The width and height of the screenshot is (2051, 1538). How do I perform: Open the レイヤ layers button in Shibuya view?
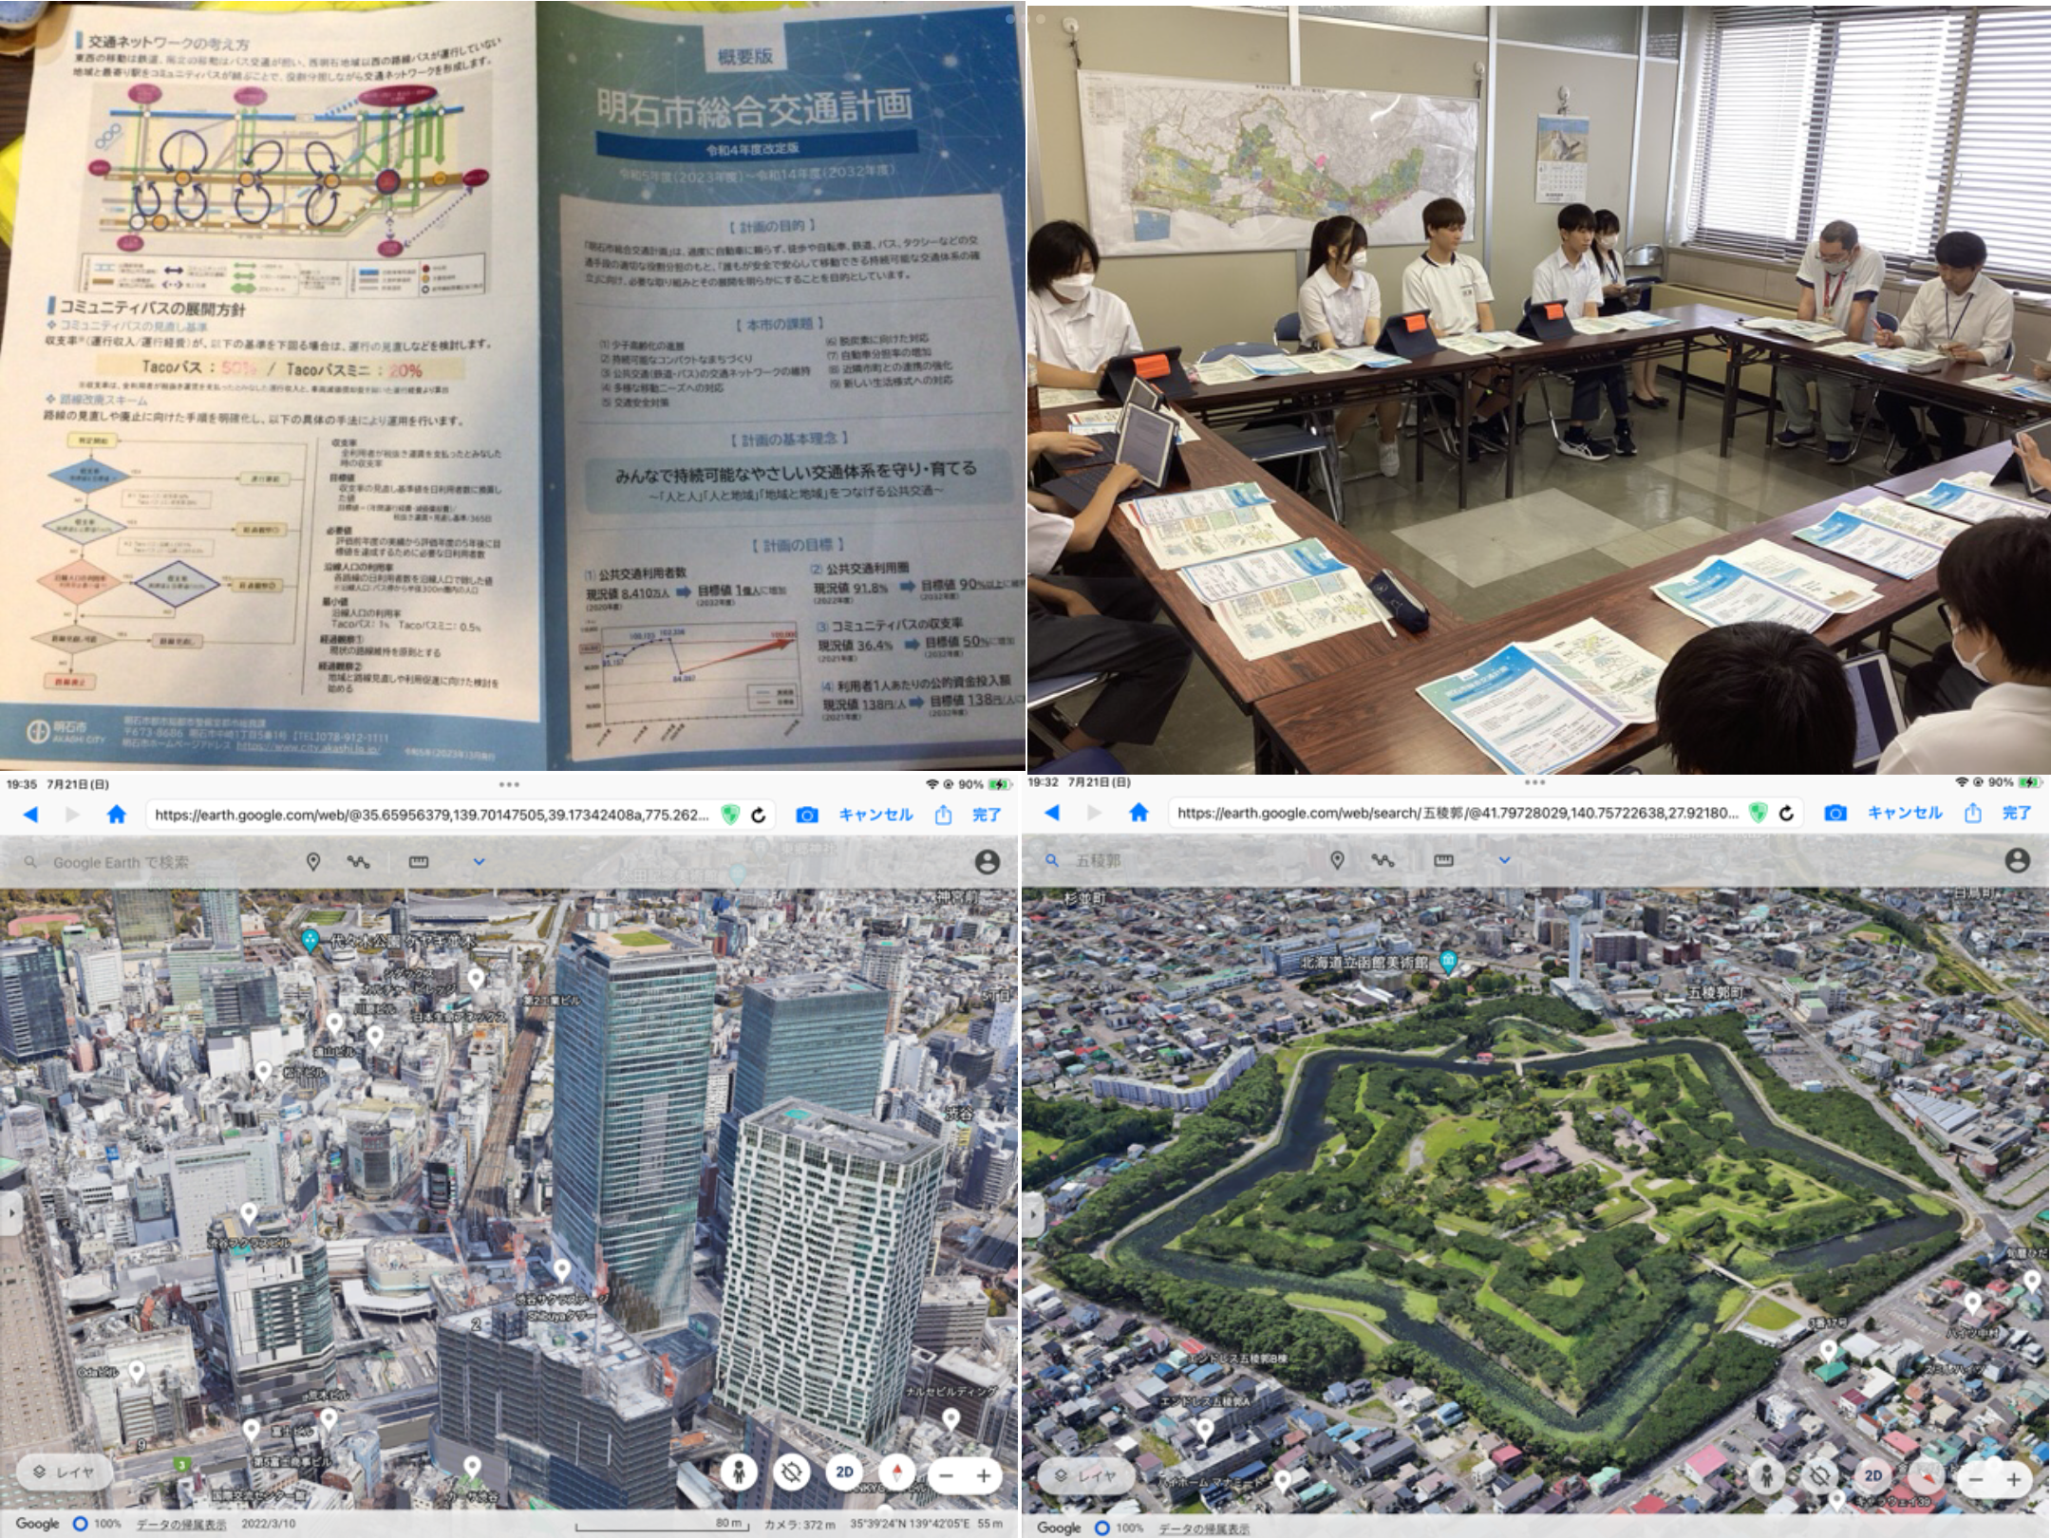[x=65, y=1472]
